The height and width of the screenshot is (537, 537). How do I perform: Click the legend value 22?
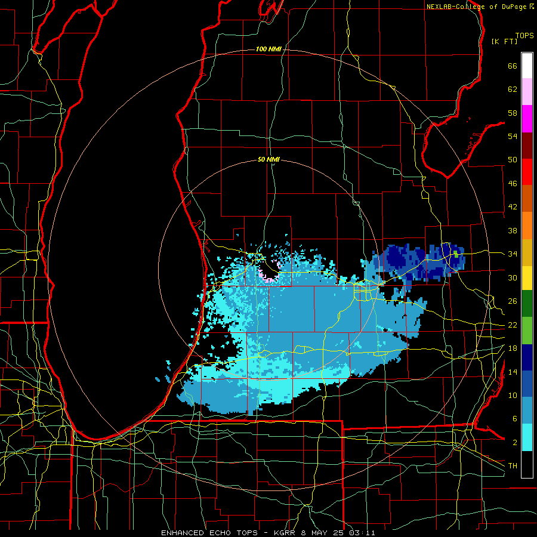(x=513, y=325)
